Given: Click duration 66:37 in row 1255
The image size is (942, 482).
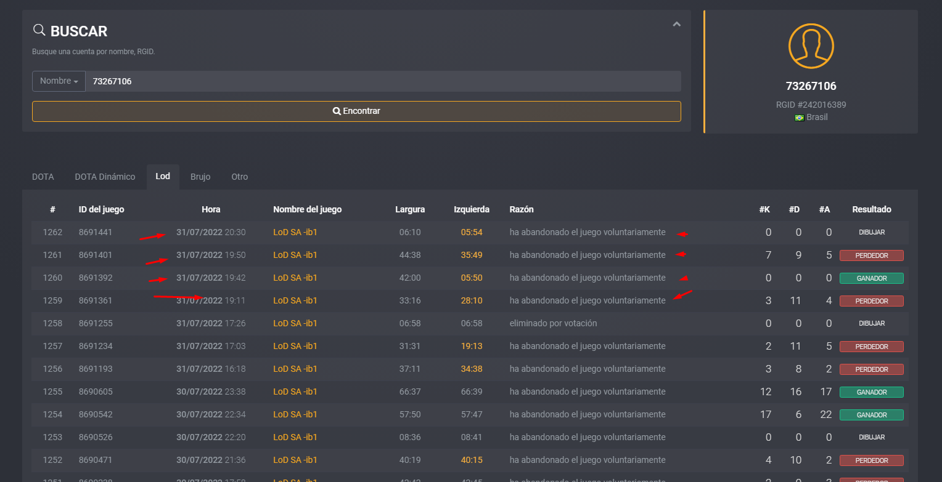Looking at the screenshot, I should [410, 392].
